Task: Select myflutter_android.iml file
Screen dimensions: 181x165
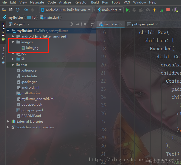Action: tap(35, 99)
